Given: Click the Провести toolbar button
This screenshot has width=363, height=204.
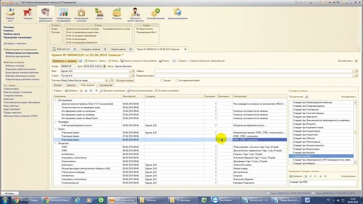Looking at the screenshot, I should click(x=91, y=61).
